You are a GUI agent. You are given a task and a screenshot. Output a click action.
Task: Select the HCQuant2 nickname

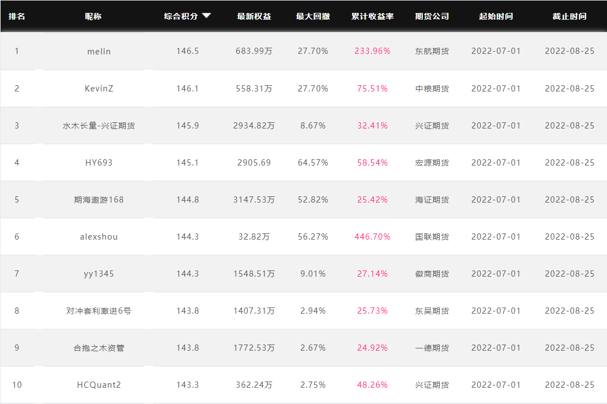(99, 385)
